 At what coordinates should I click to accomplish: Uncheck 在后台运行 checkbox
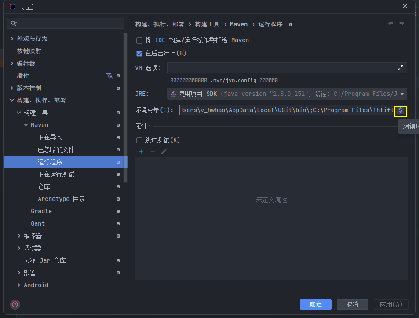click(x=139, y=54)
